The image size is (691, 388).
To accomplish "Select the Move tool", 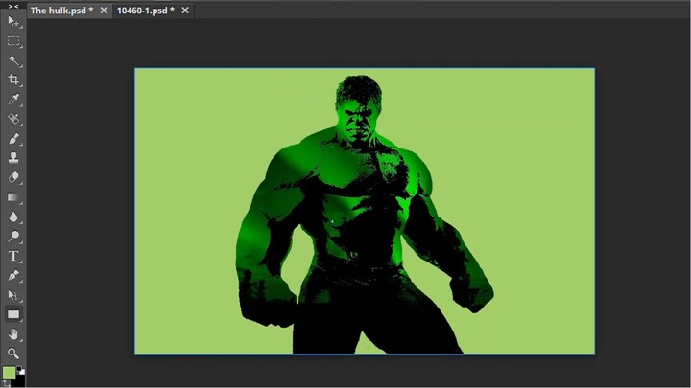I will coord(13,22).
